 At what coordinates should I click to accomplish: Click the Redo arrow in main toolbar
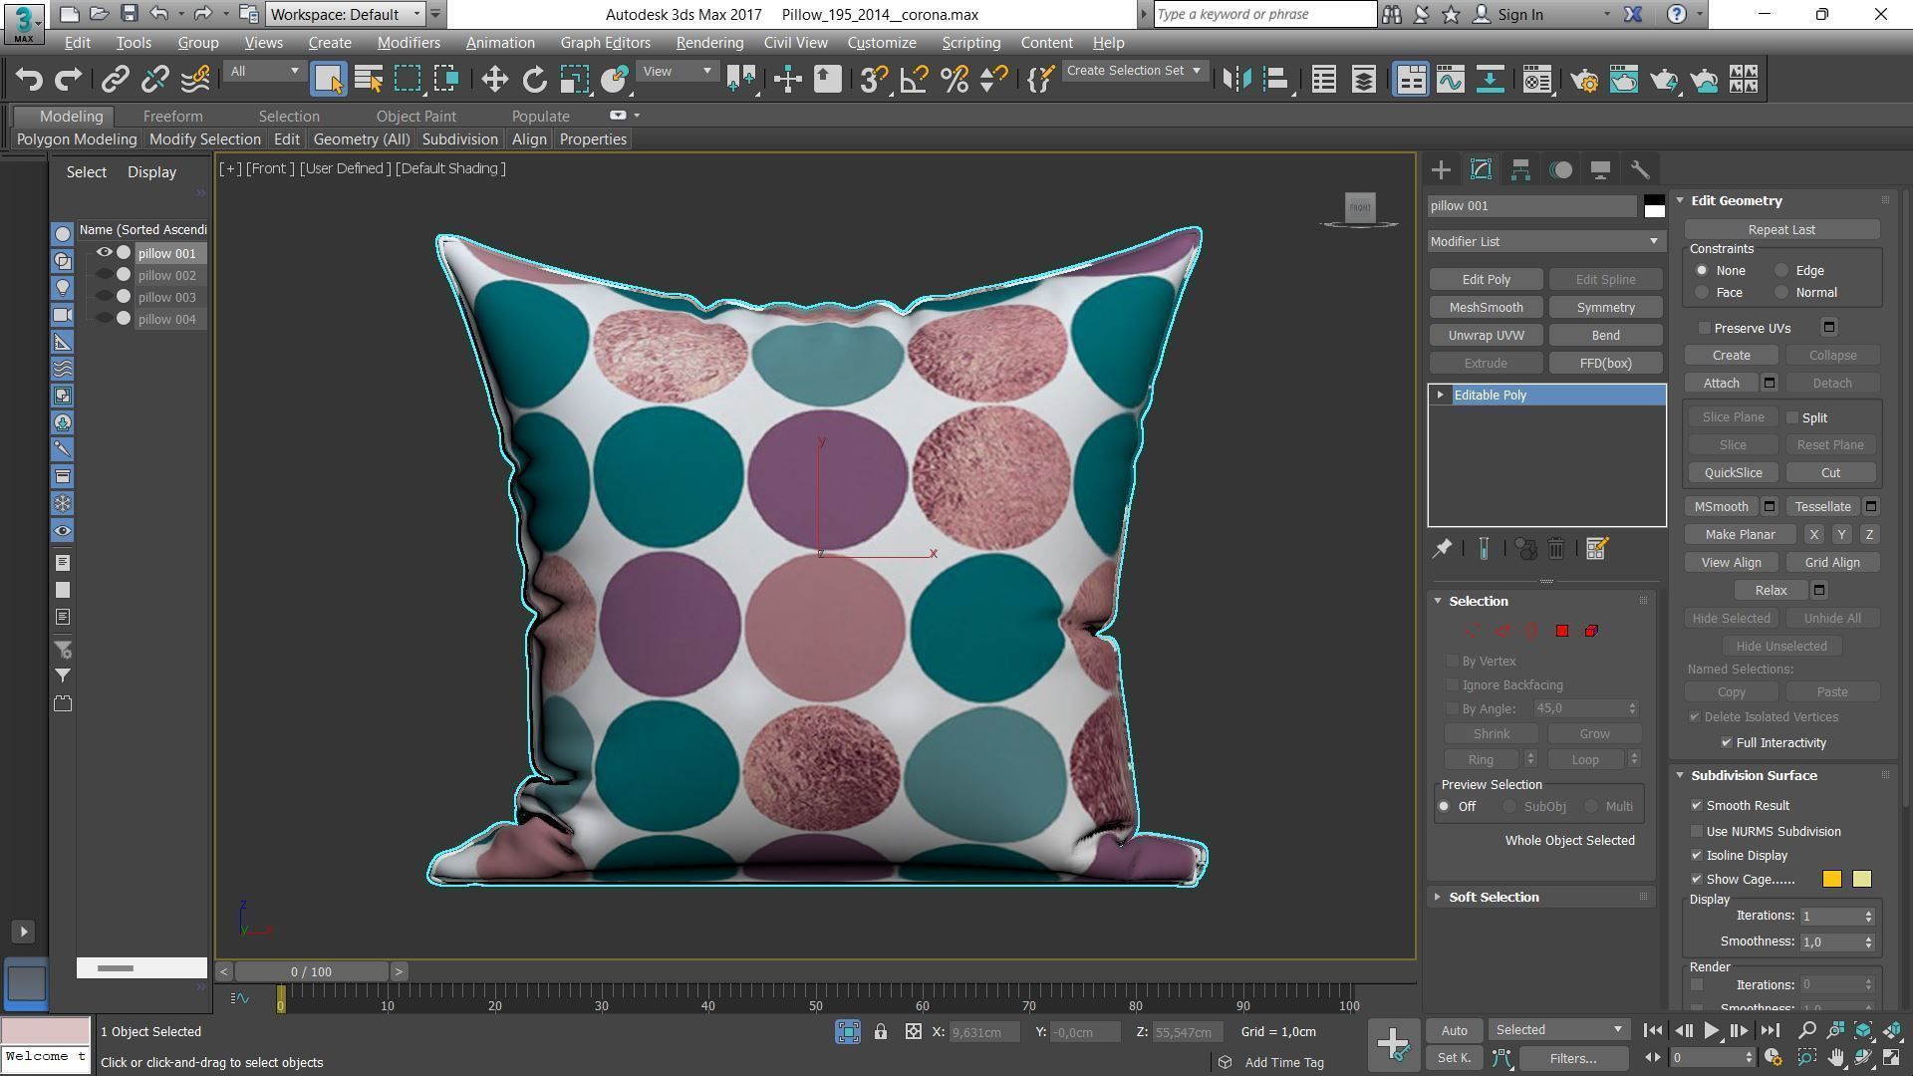68,80
